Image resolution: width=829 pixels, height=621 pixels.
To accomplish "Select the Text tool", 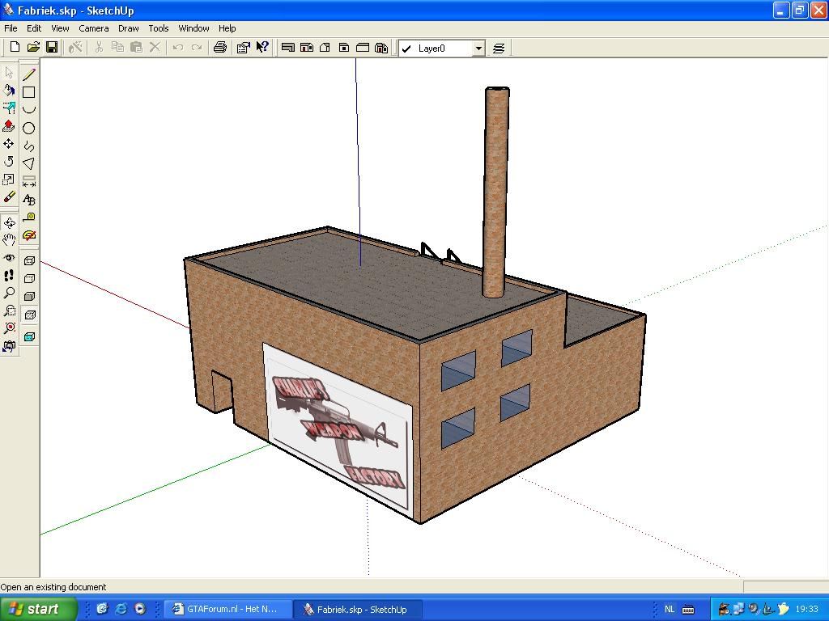I will point(29,200).
